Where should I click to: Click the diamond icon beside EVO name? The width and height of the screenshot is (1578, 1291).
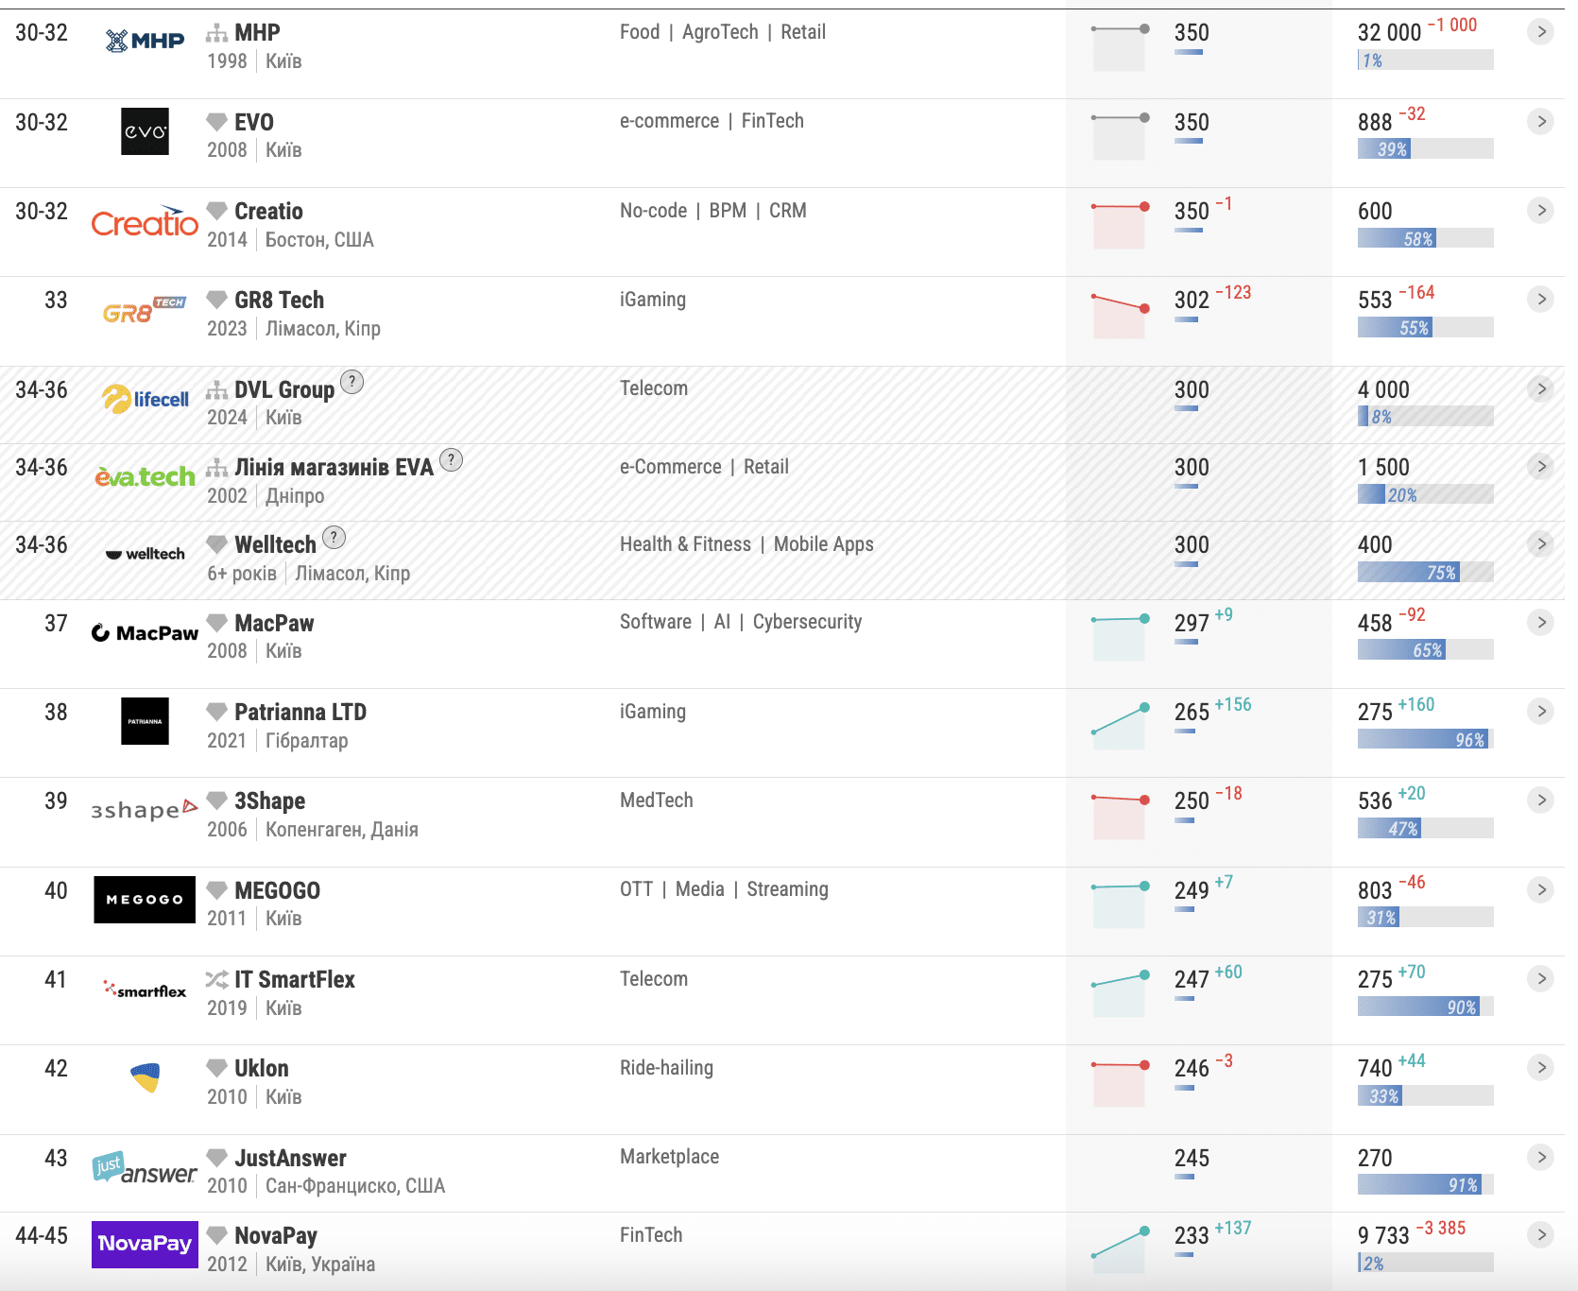216,122
